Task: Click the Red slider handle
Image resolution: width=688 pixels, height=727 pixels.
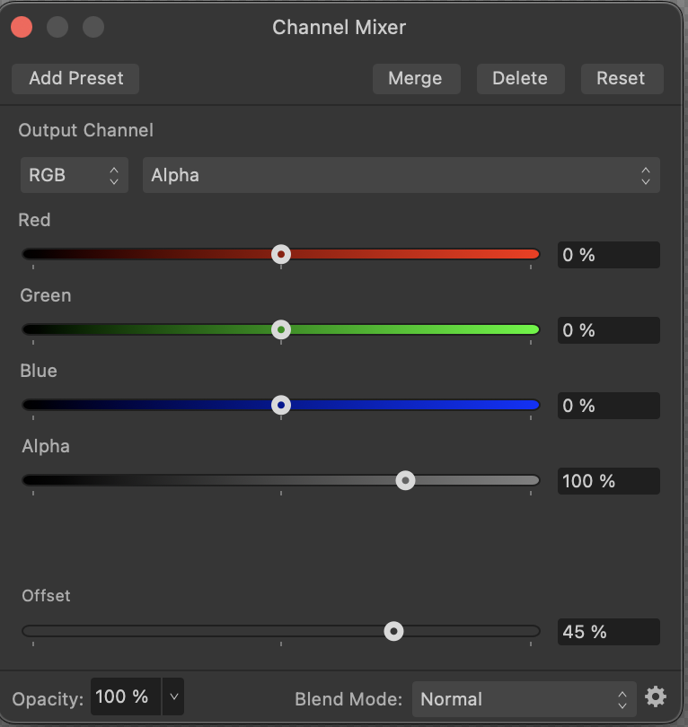Action: [281, 255]
